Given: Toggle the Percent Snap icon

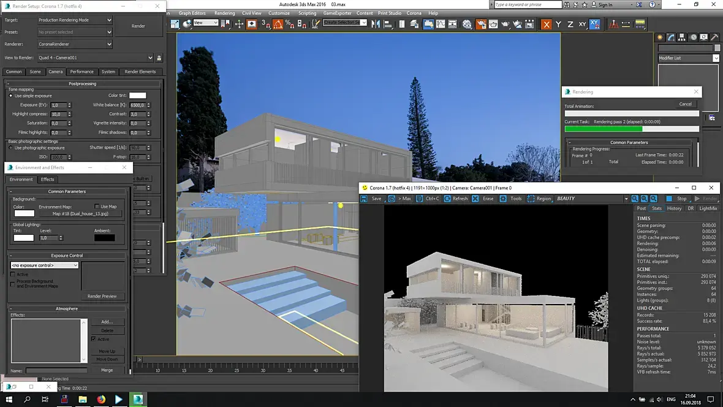Looking at the screenshot, I should coord(290,24).
